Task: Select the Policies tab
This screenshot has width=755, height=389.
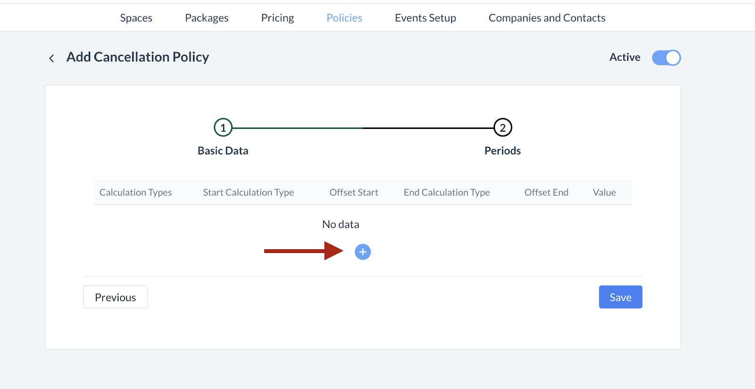Action: 344,18
